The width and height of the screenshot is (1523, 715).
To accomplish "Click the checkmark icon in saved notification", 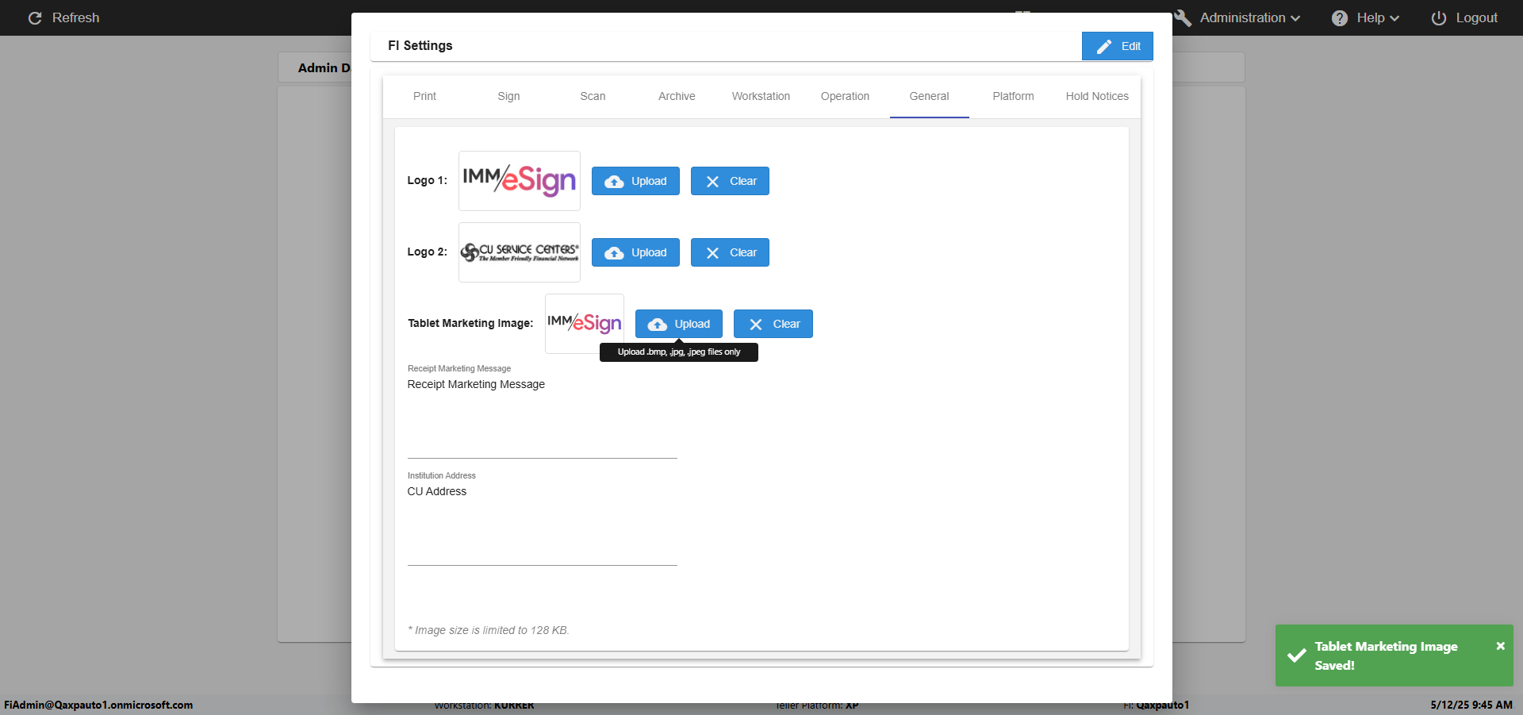I will pyautogui.click(x=1297, y=655).
